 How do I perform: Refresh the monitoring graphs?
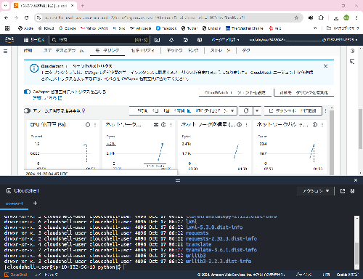point(246,111)
